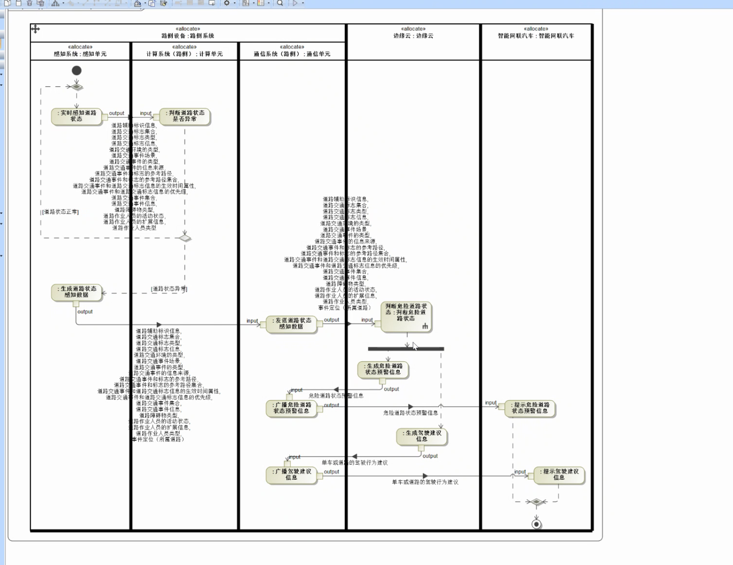The width and height of the screenshot is (733, 565).
Task: Click the play run icon in the toolbar
Action: [x=295, y=3]
